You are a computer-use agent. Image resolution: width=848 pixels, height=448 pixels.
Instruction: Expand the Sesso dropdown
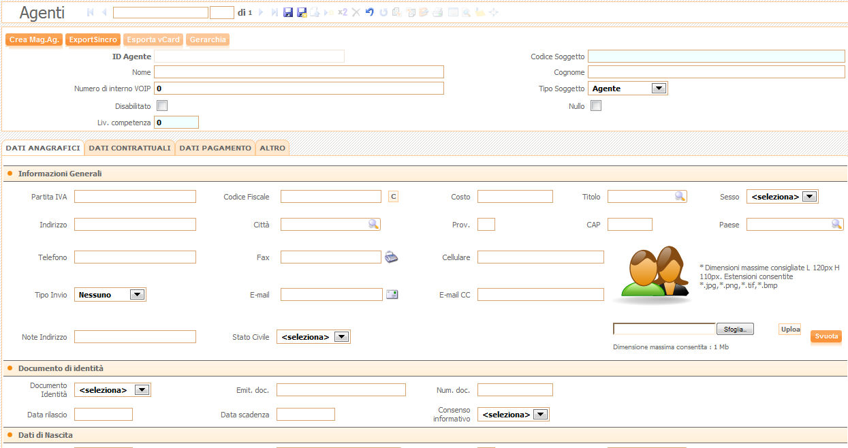pos(808,196)
